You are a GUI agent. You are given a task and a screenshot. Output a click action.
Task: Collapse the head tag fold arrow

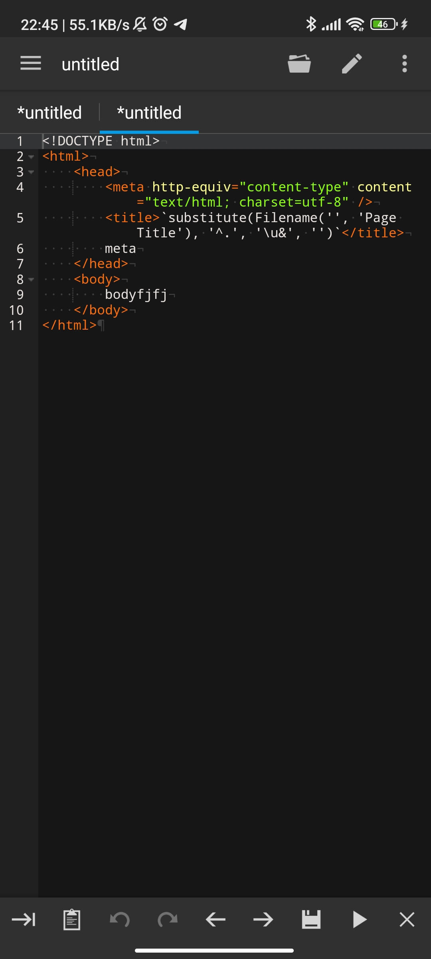pyautogui.click(x=31, y=172)
